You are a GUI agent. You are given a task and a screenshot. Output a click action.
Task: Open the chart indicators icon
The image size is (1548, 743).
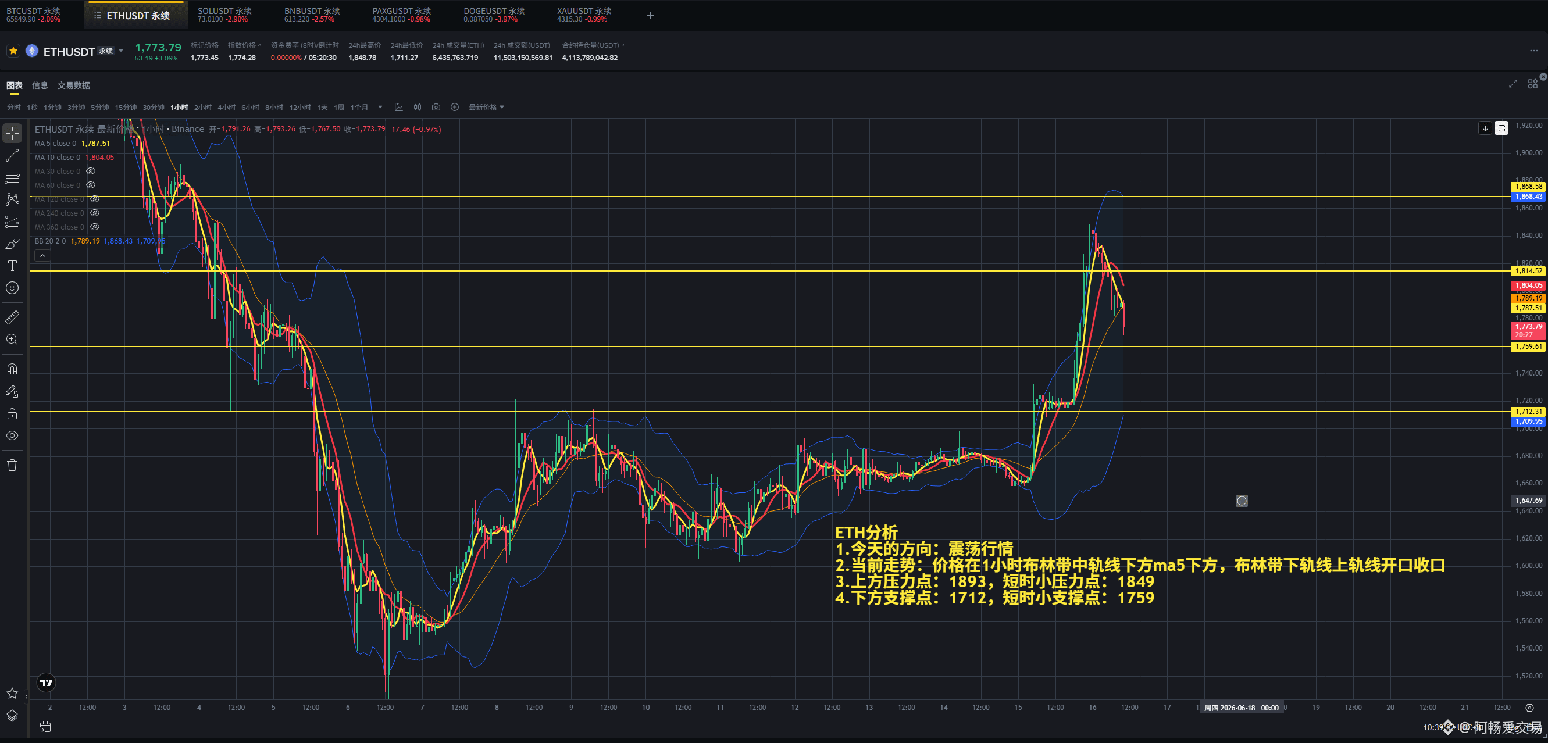tap(398, 107)
